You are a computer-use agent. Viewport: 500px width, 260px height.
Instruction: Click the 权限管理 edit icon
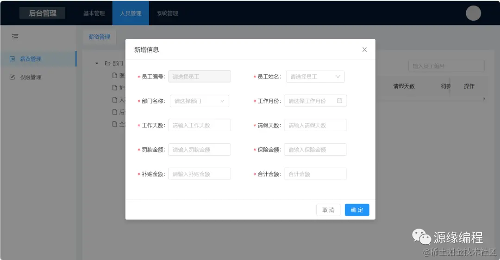[12, 77]
